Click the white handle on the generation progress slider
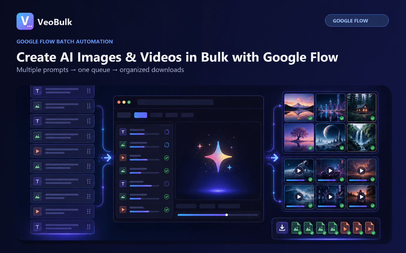Image resolution: width=406 pixels, height=253 pixels. point(227,215)
